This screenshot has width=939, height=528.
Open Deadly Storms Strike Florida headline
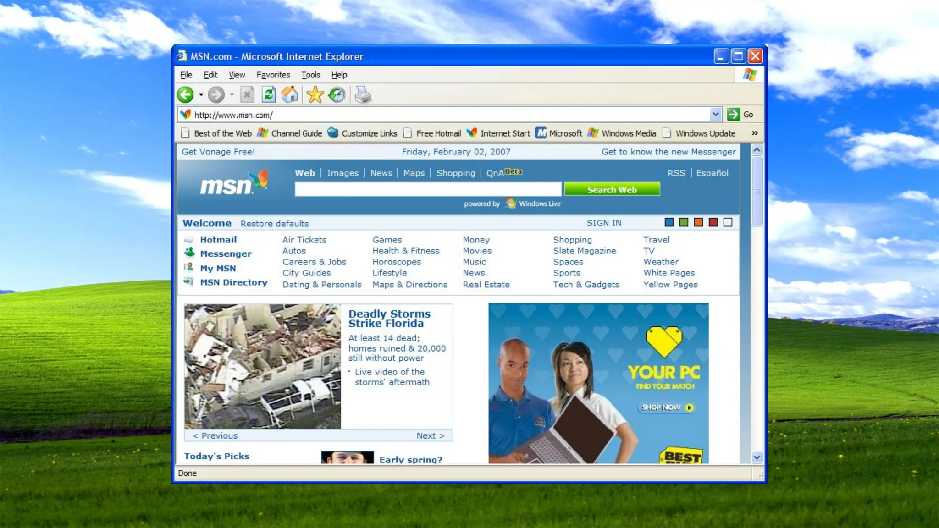pyautogui.click(x=390, y=319)
